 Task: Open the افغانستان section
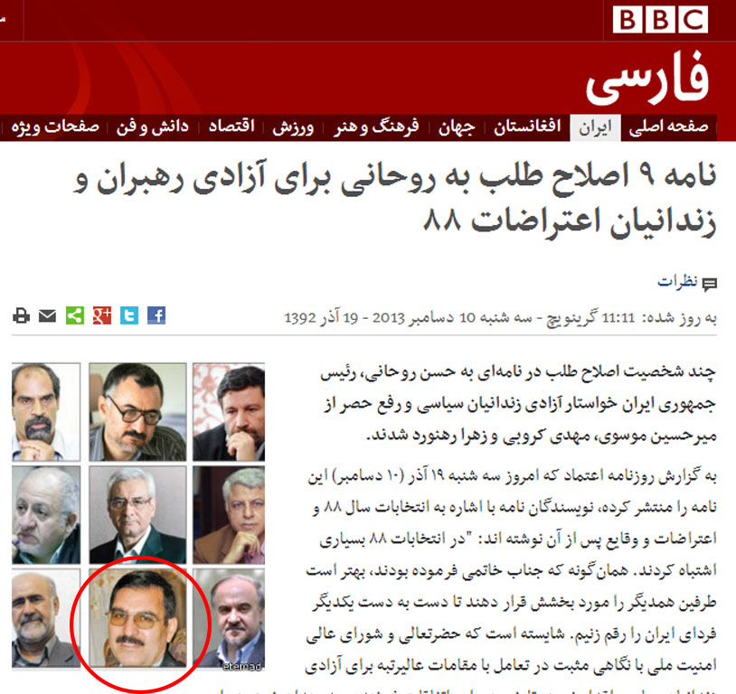coord(527,127)
